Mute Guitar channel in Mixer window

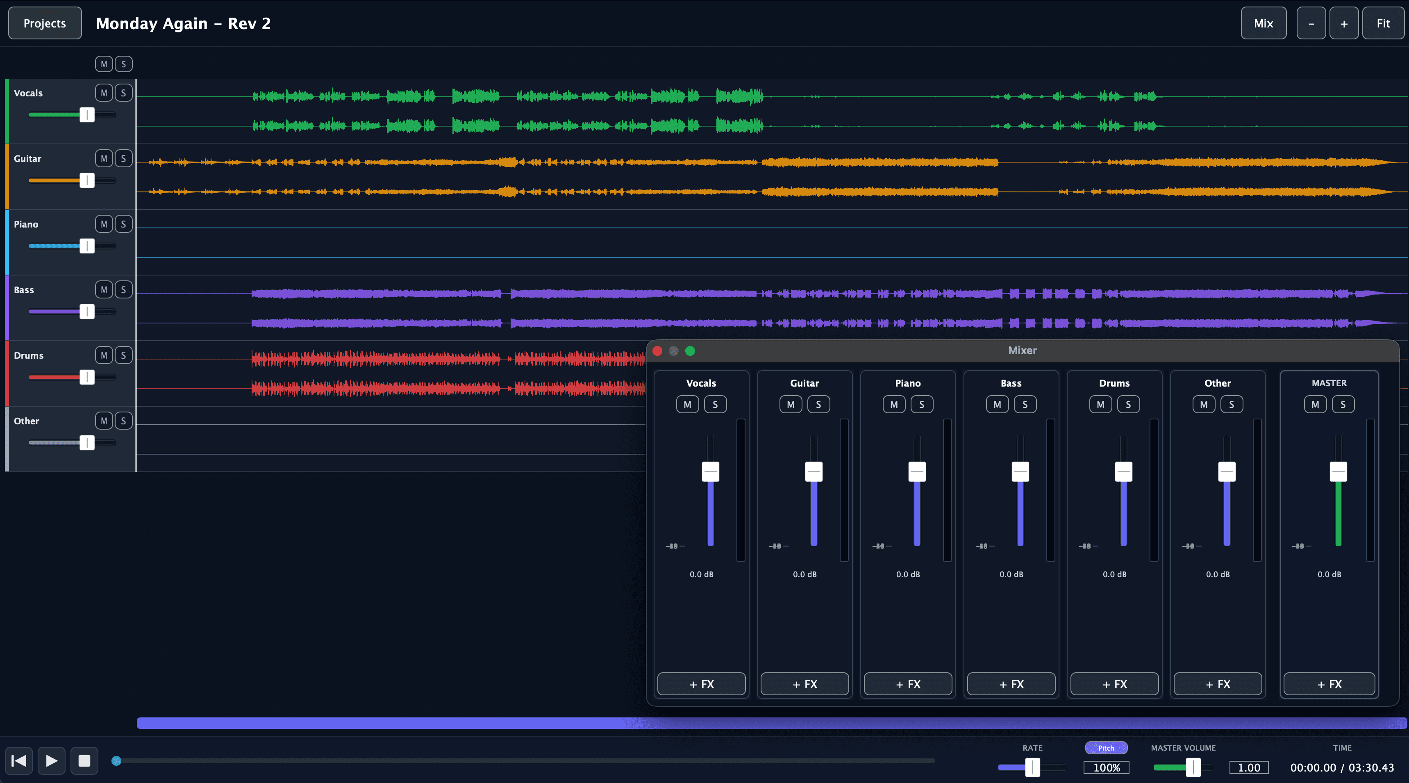(x=791, y=404)
